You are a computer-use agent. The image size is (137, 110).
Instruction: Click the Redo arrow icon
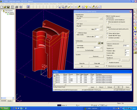click(76, 7)
